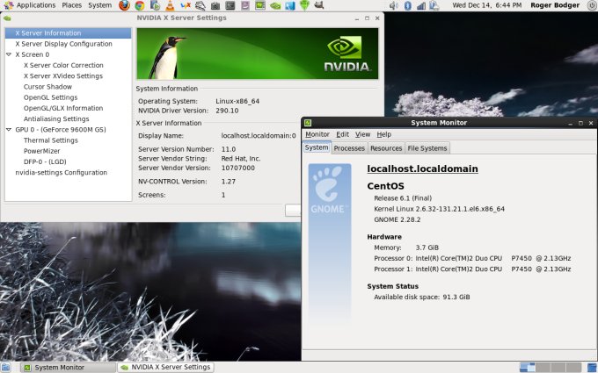Open the volume control applet

click(x=394, y=5)
